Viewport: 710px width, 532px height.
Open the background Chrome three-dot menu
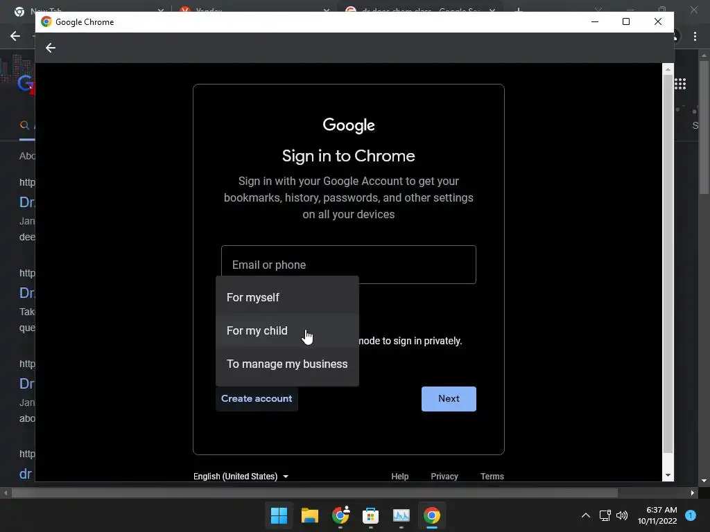tap(695, 36)
